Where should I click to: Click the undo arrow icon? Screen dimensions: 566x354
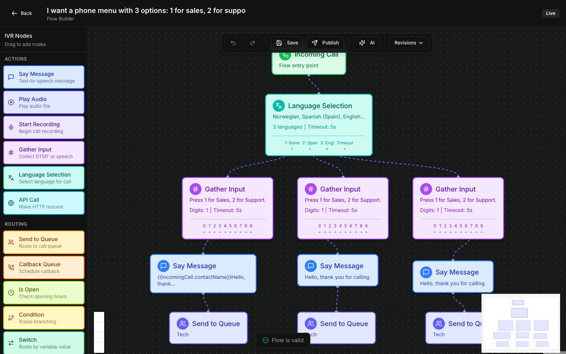[233, 42]
